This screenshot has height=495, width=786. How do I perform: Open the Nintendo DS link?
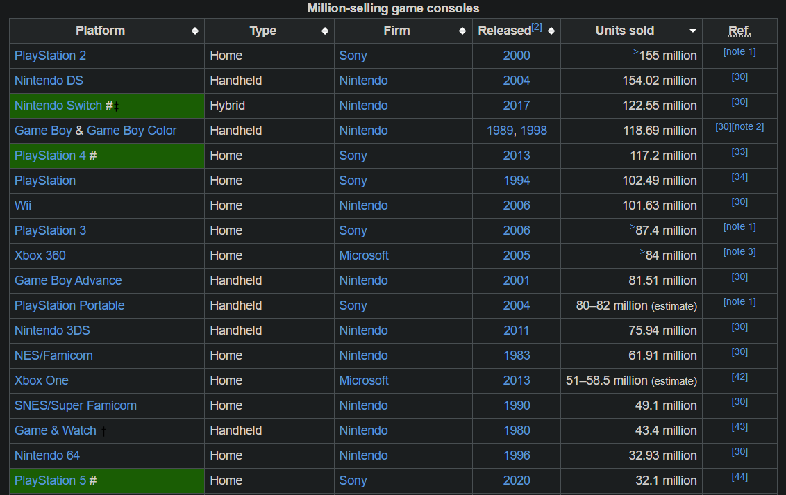(x=49, y=81)
